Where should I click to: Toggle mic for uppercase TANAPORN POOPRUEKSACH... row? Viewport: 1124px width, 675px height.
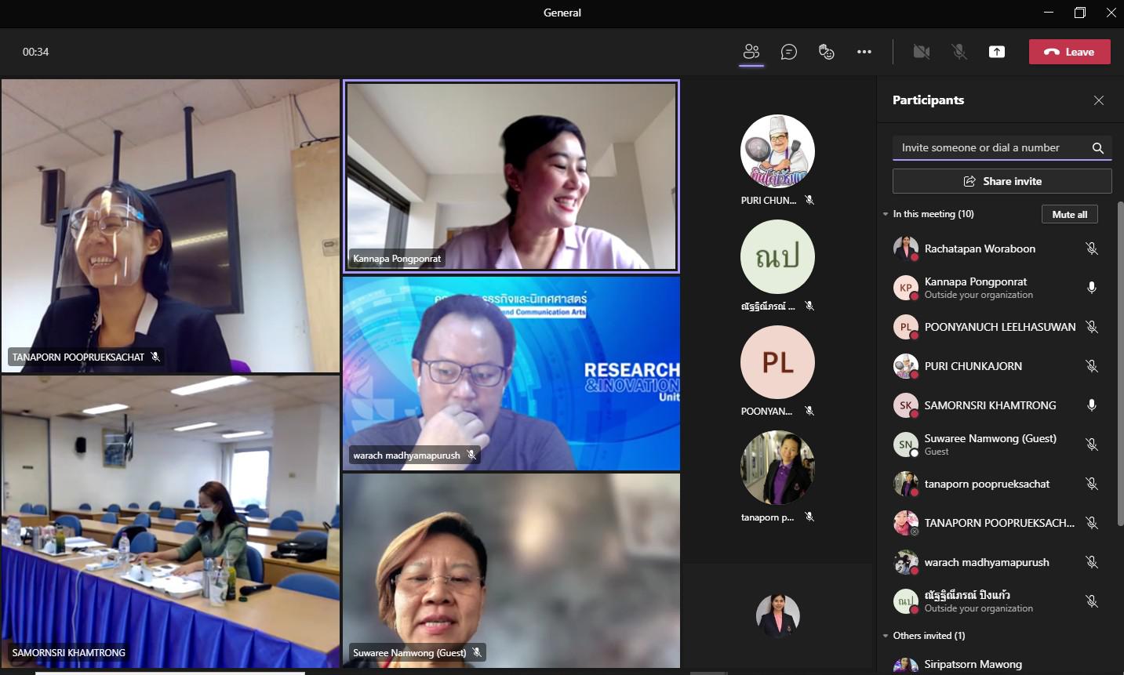coord(1091,523)
